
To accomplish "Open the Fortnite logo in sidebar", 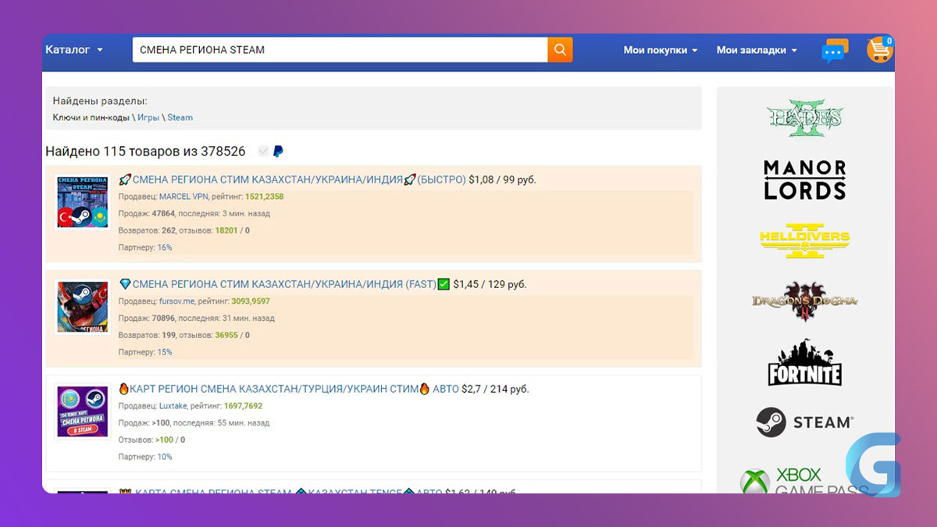I will point(805,362).
